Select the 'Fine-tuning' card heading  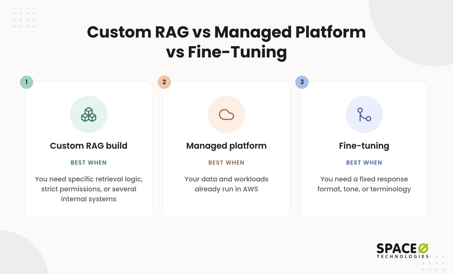pos(364,146)
